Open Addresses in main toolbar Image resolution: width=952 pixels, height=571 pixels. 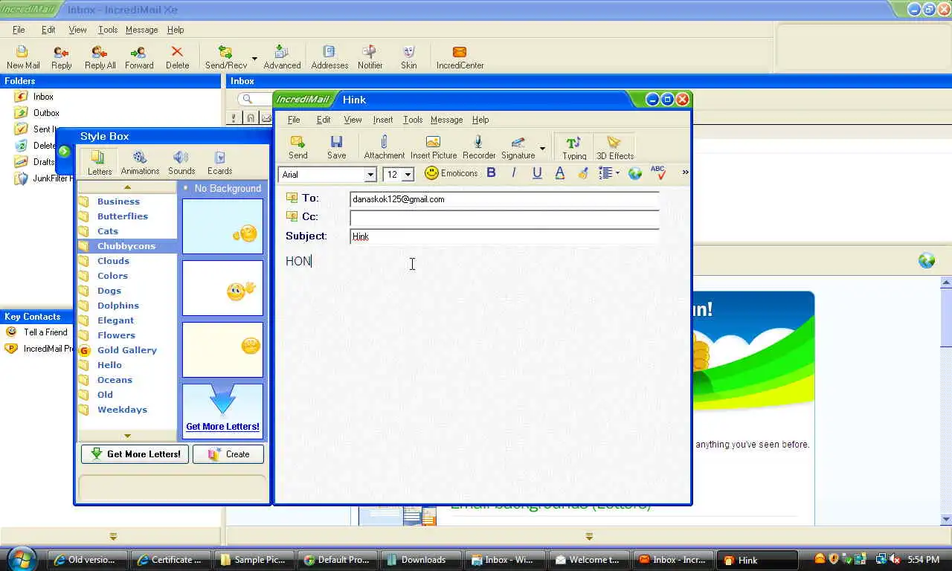pos(329,57)
